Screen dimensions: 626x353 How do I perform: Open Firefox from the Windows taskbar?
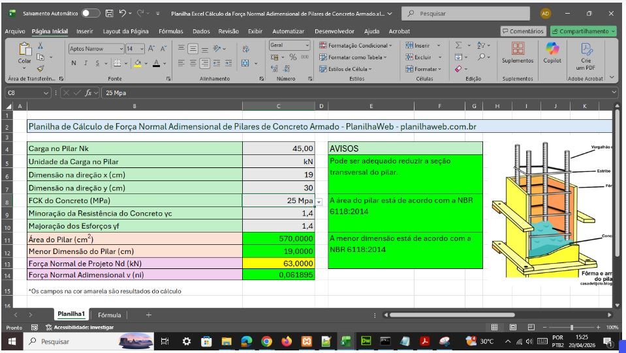point(286,341)
